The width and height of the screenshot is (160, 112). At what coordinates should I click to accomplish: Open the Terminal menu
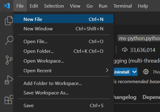tap(123, 6)
